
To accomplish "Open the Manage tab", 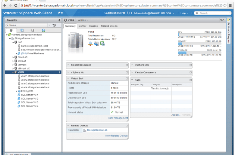I will coord(93,26).
